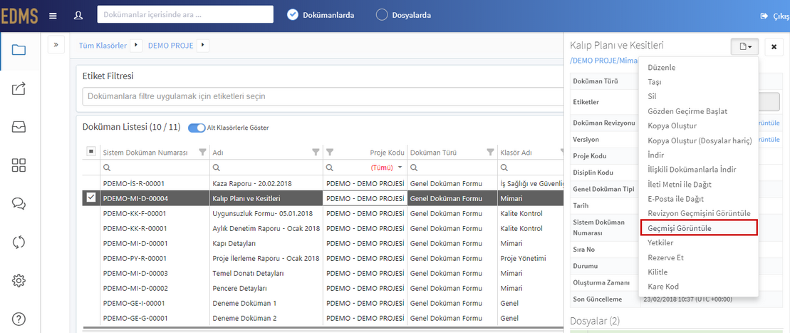Click the Çıkış logout icon

click(764, 16)
